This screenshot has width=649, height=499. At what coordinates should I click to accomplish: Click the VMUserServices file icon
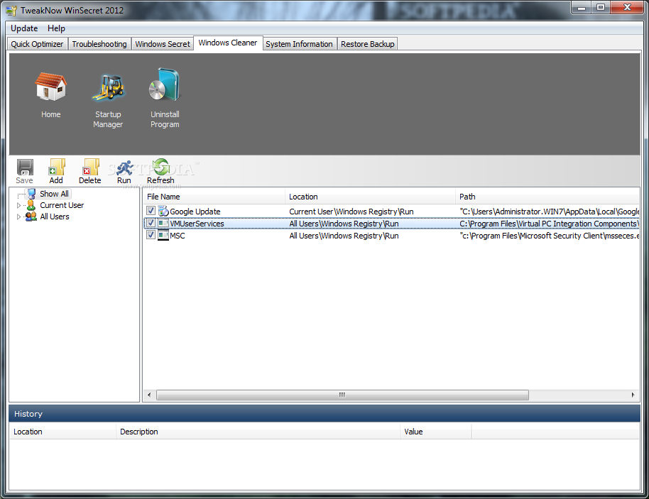[x=163, y=224]
